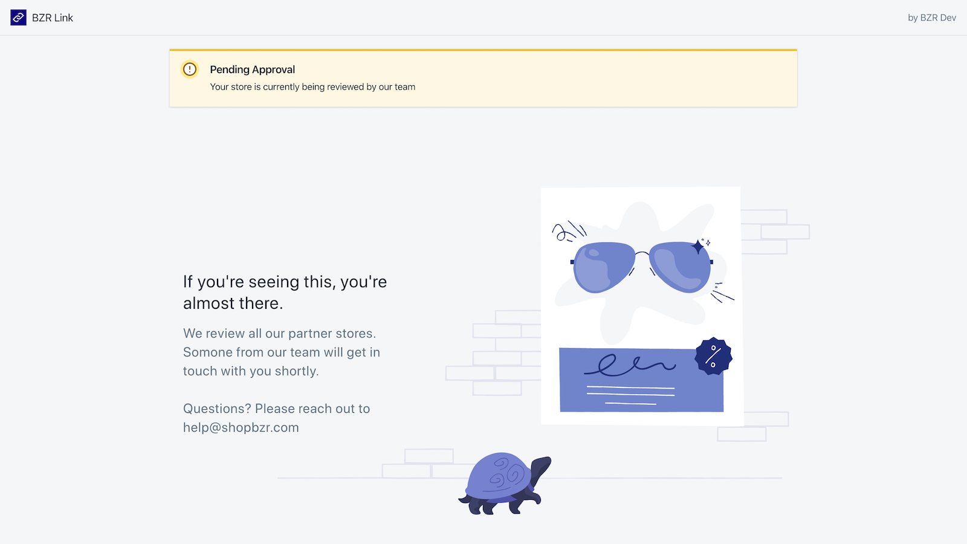This screenshot has height=544, width=967.
Task: Click the almost there headline
Action: (285, 293)
